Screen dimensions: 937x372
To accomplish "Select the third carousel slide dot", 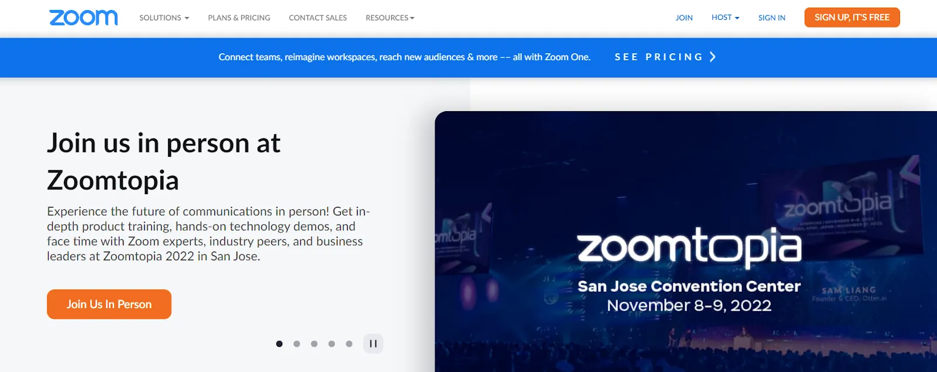I will [x=314, y=344].
